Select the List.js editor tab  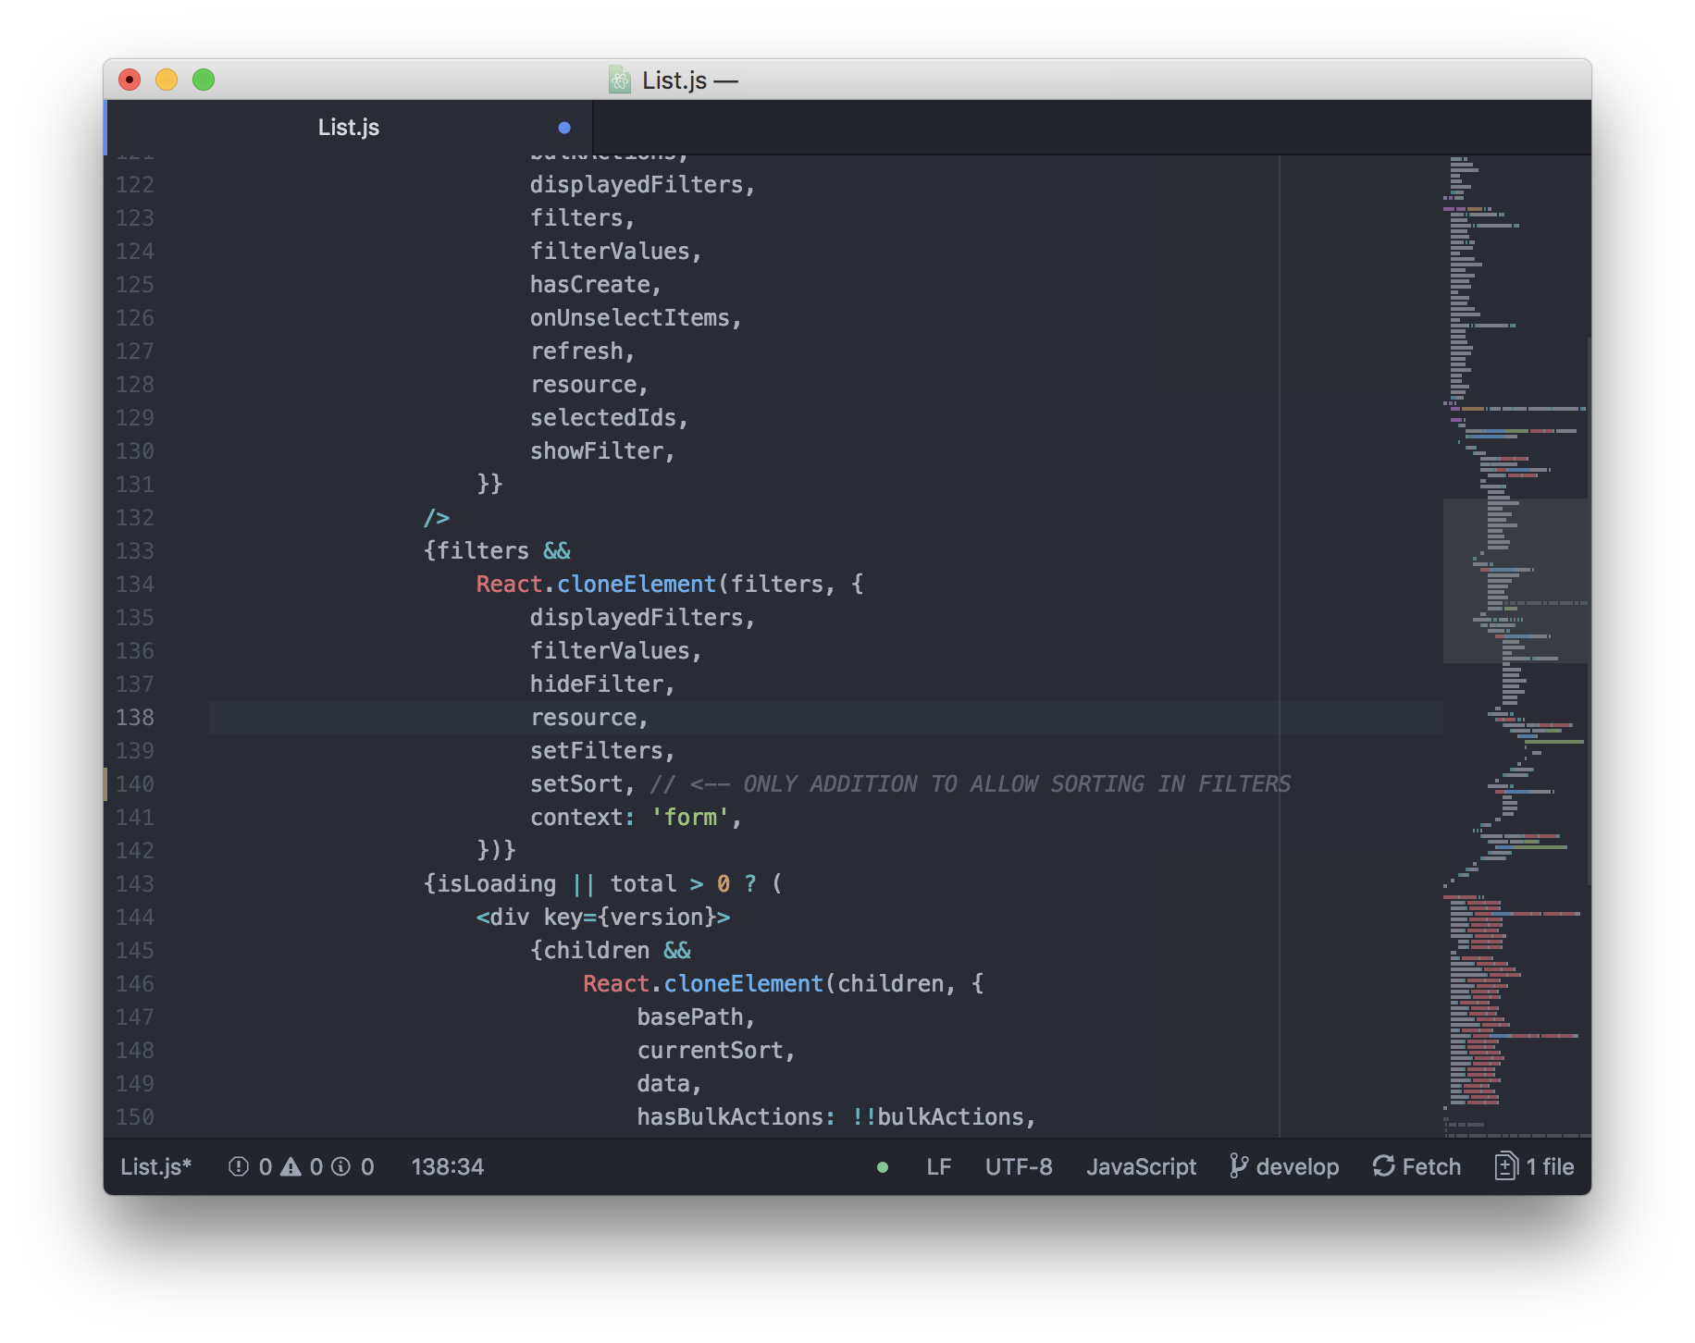pyautogui.click(x=348, y=127)
